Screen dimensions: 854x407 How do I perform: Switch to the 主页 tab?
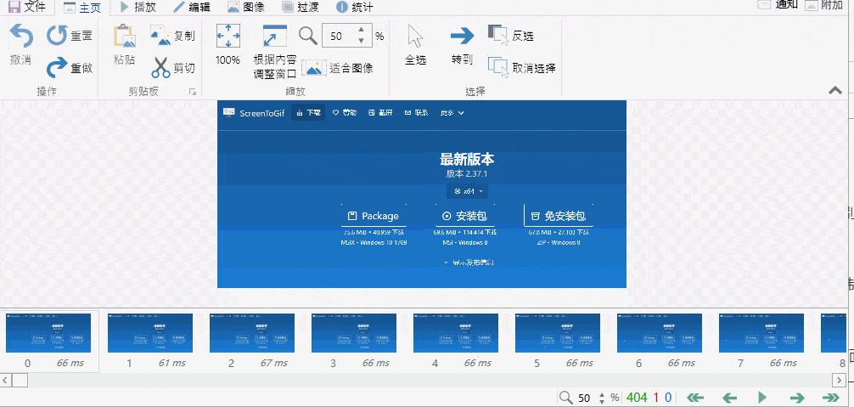click(81, 7)
